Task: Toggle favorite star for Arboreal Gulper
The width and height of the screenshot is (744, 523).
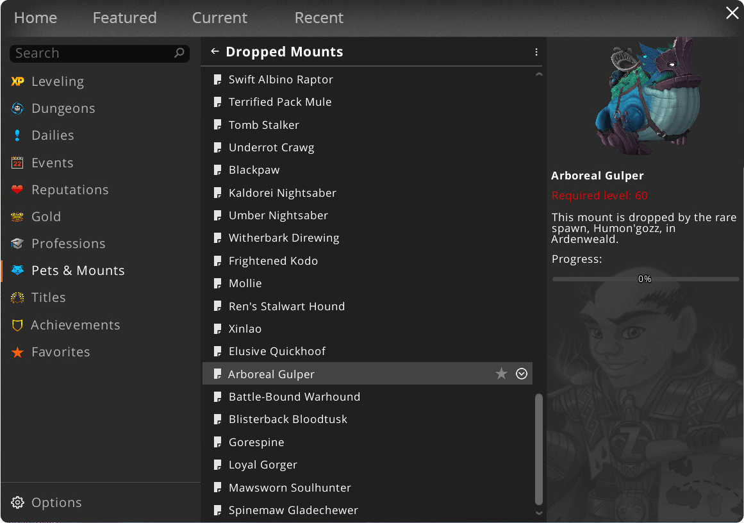Action: click(x=501, y=374)
